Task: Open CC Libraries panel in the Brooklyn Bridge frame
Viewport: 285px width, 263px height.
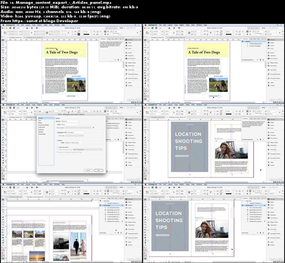Action: tap(131, 218)
